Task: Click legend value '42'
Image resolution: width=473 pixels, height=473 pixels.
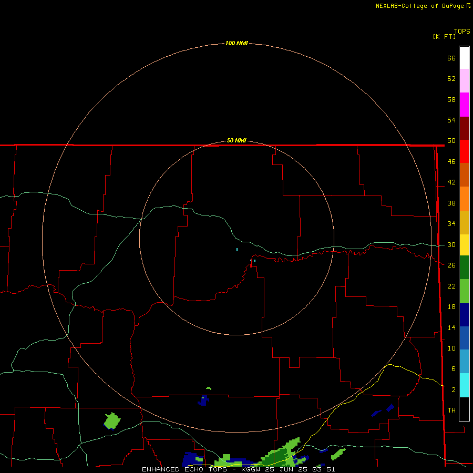Action: [451, 182]
